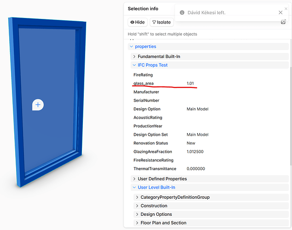The height and width of the screenshot is (230, 292).
Task: Expand User Defined Properties group
Action: 210,179
